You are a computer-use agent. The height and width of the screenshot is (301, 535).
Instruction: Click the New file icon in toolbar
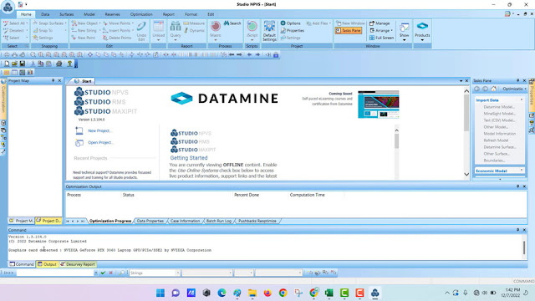point(7,64)
